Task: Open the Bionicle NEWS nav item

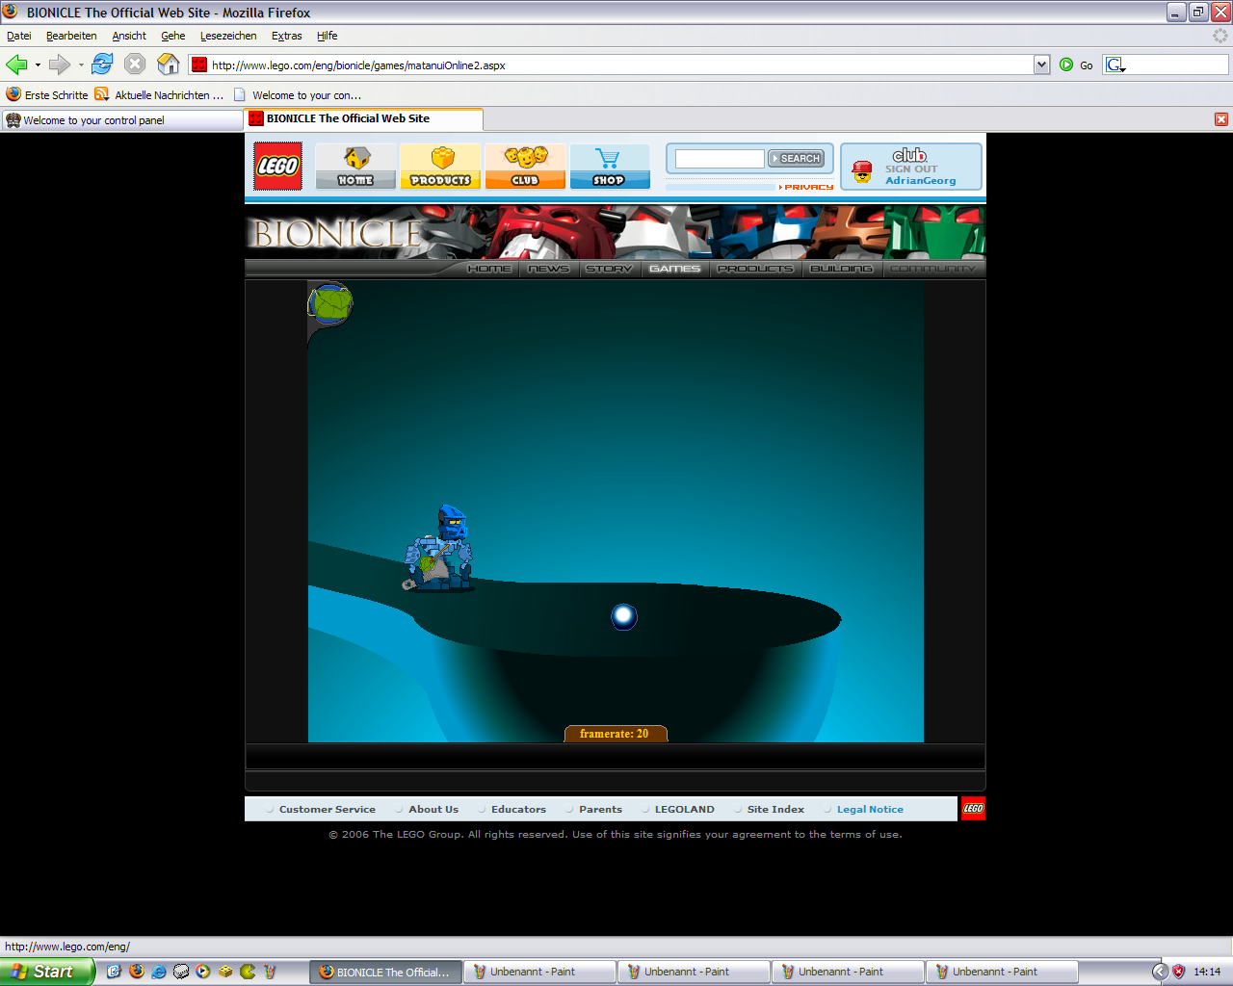Action: point(549,269)
